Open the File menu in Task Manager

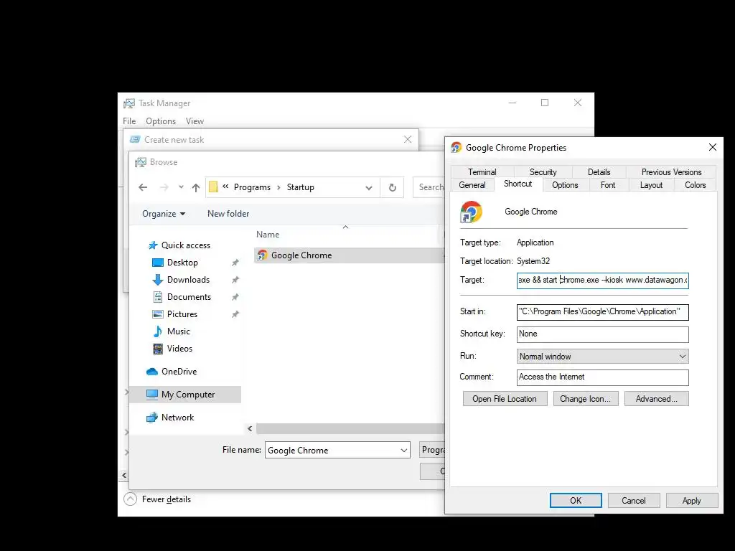[x=129, y=121]
